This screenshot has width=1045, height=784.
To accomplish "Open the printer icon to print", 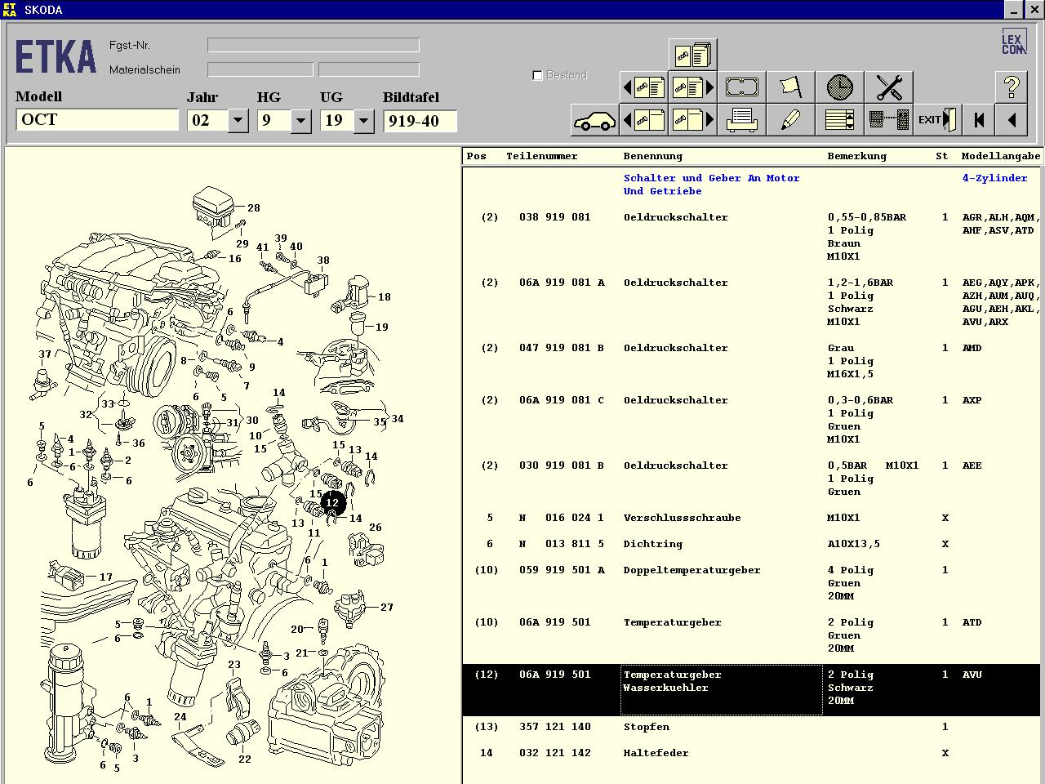I will tap(741, 121).
